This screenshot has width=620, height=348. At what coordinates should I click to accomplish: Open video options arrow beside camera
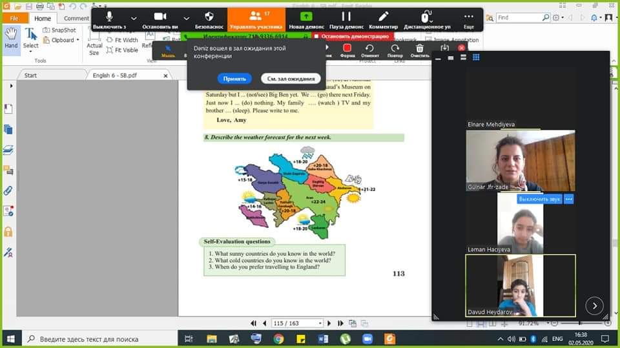click(x=186, y=18)
